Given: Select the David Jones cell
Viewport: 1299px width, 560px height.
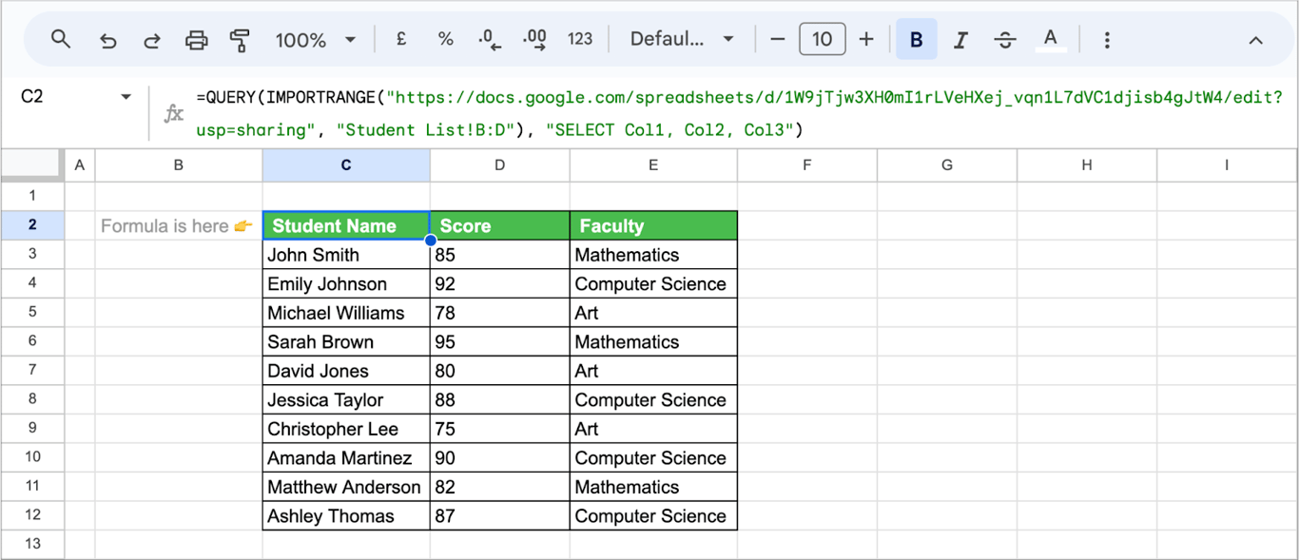Looking at the screenshot, I should point(346,371).
